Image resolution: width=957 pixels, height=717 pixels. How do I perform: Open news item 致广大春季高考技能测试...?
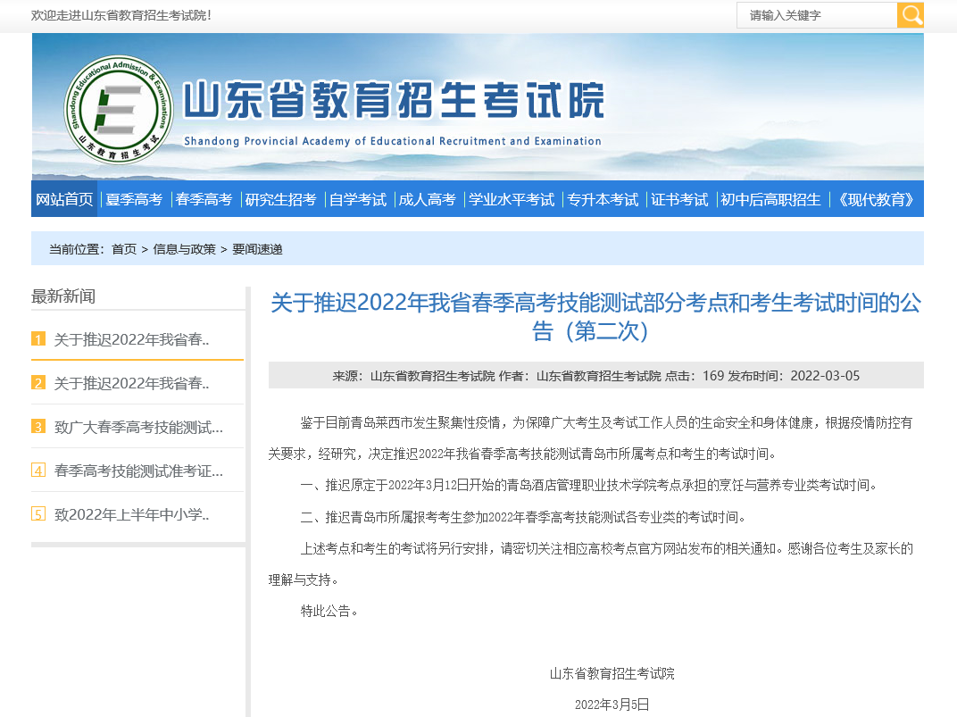(138, 427)
